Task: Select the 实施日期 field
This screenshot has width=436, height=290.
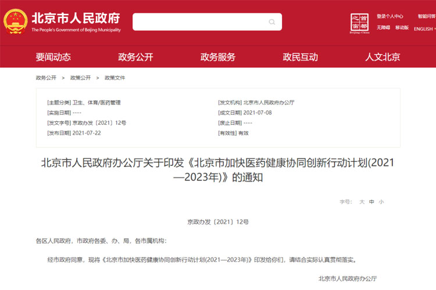Action: 64,113
